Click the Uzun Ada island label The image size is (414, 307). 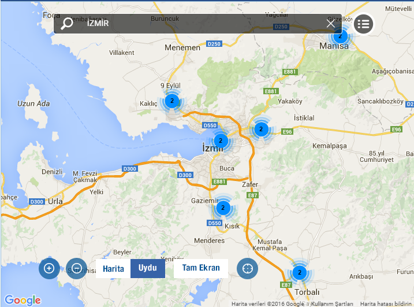(33, 103)
